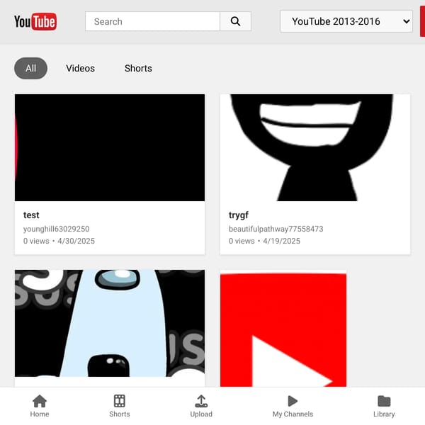
Task: Click the YouTube logo
Action: coord(35,21)
